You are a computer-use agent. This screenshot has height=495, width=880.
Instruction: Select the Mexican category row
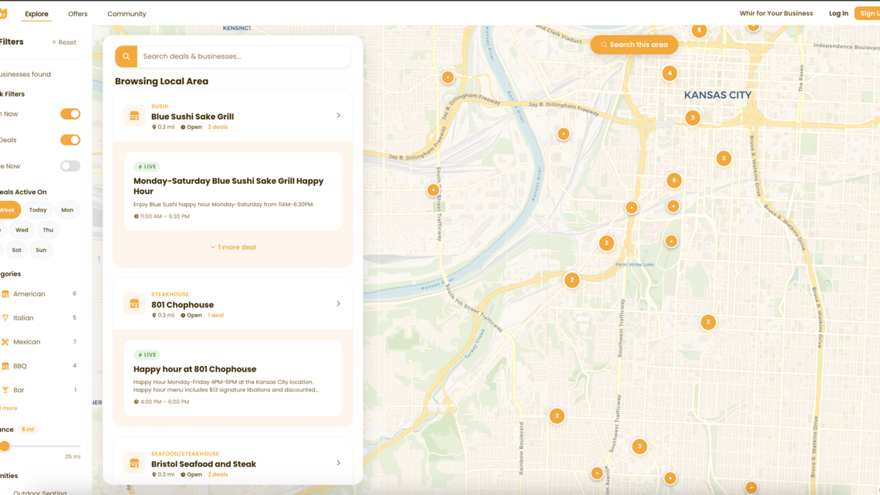(39, 342)
